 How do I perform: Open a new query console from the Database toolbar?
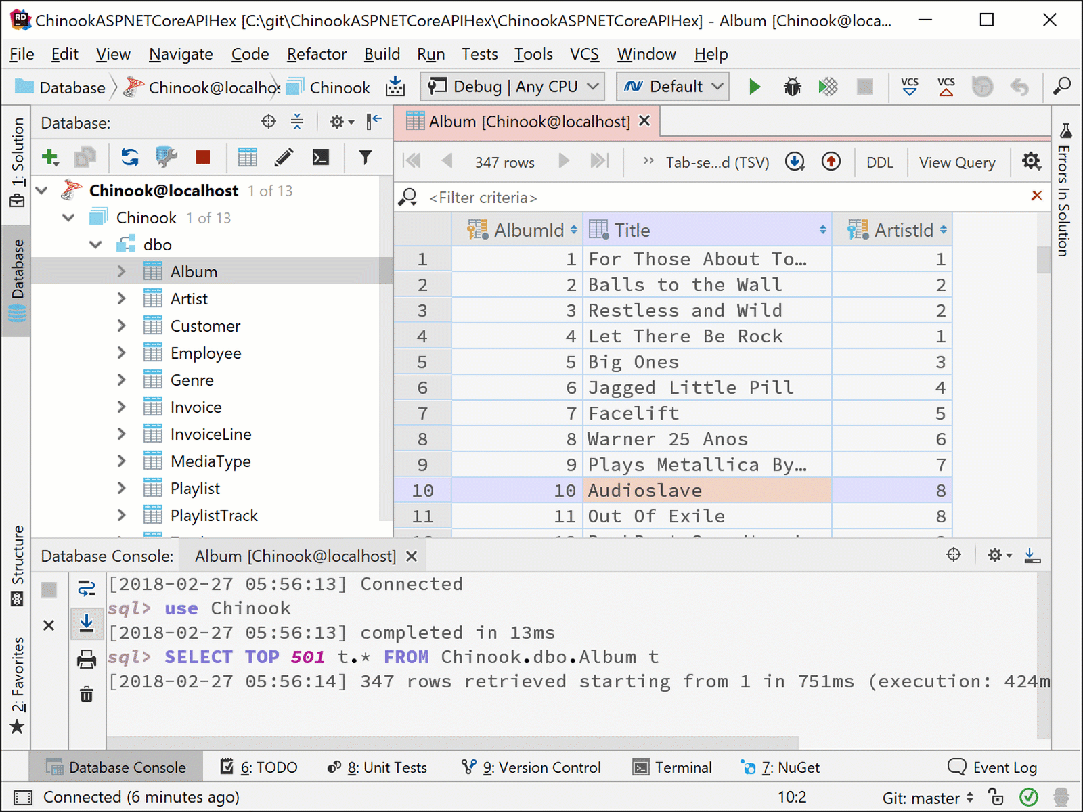[320, 157]
